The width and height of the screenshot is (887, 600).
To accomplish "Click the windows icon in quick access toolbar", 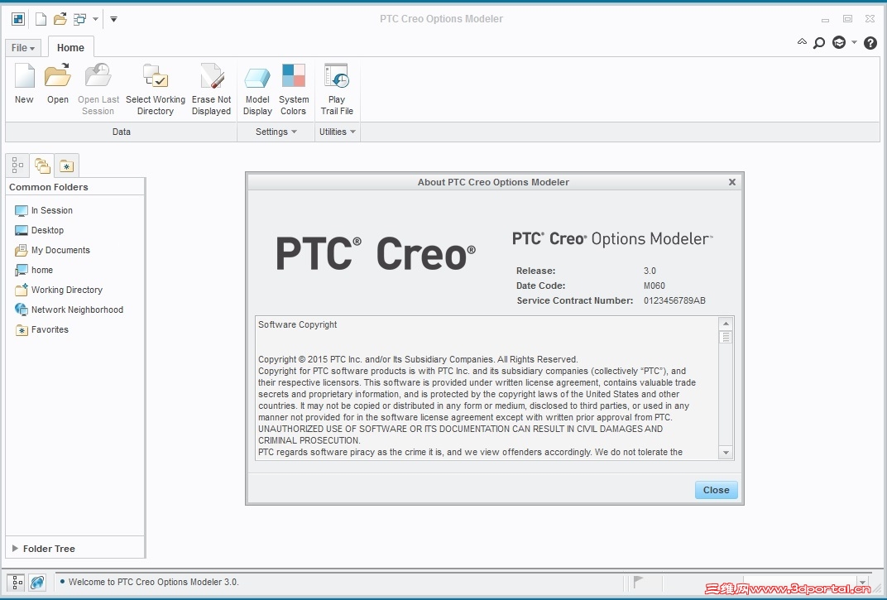I will pos(79,19).
